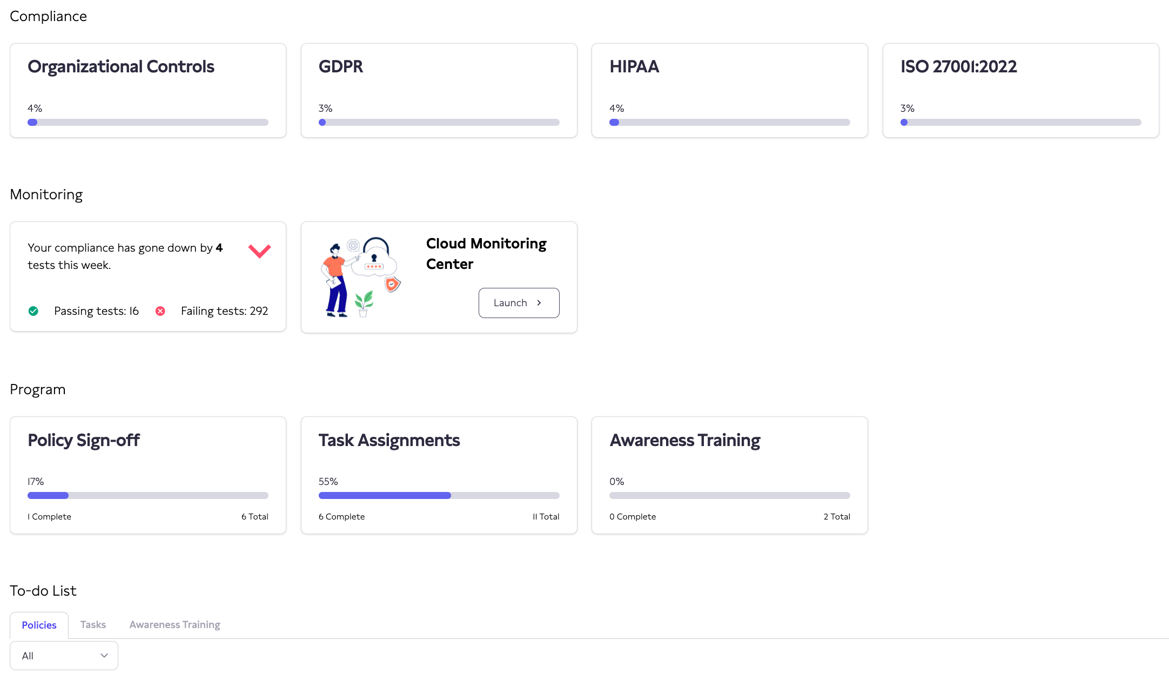
Task: Click the red failing tests cross icon
Action: [x=160, y=311]
